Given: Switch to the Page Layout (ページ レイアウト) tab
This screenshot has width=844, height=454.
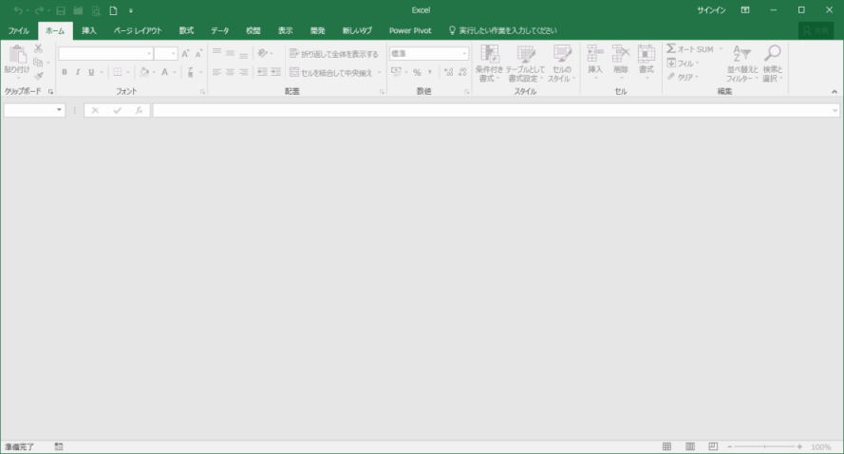Looking at the screenshot, I should [x=138, y=30].
